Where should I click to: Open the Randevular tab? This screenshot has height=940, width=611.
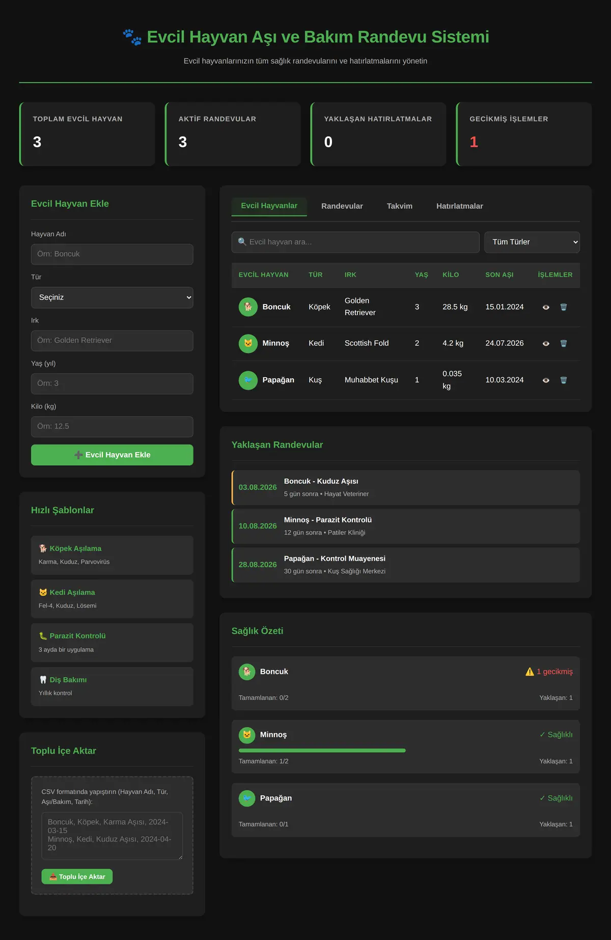342,206
